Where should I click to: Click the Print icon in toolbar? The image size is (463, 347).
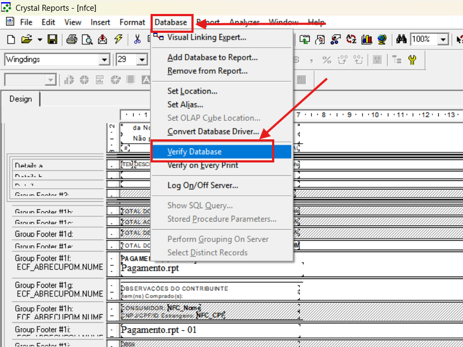click(x=72, y=39)
